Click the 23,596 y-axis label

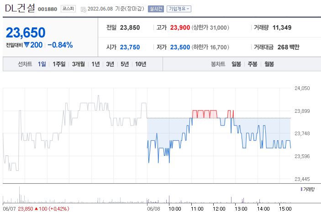(x=302, y=156)
